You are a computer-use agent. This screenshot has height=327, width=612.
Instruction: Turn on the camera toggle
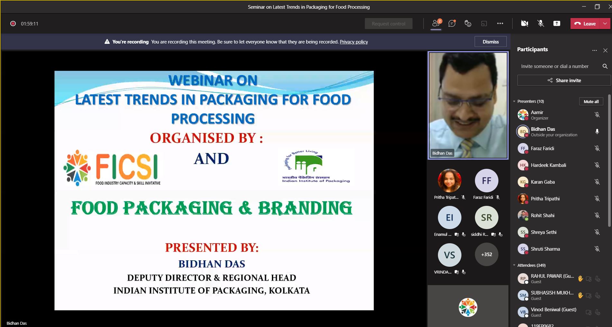tap(524, 23)
